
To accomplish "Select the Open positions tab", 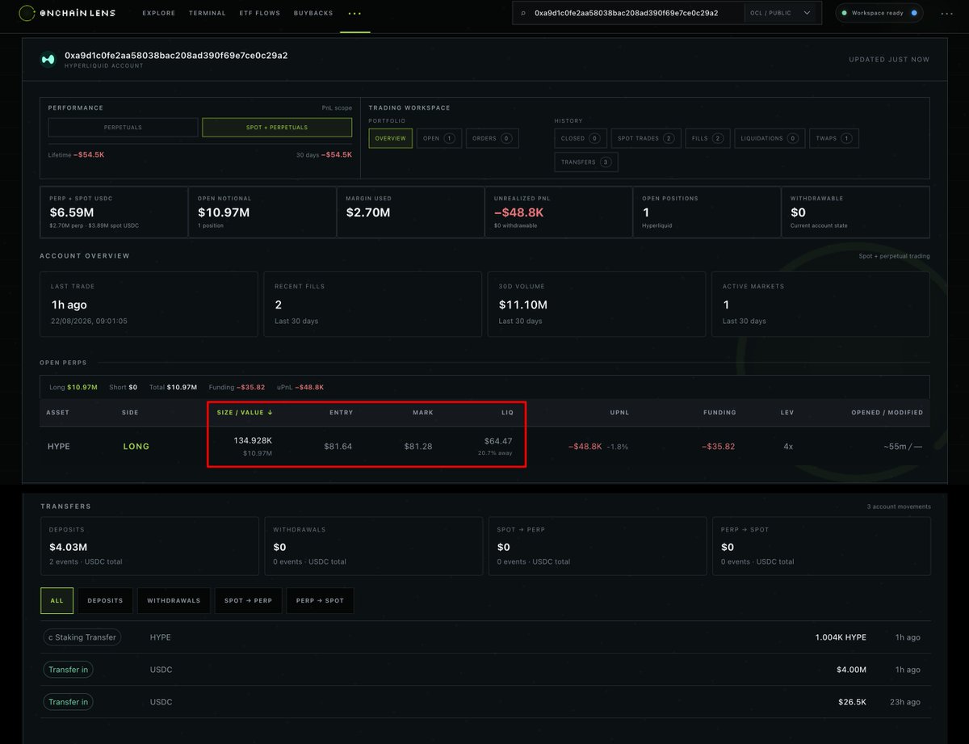I will pos(439,138).
